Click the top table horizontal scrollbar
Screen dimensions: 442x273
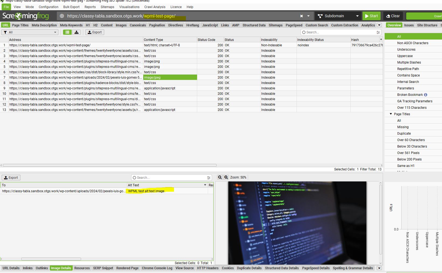coord(110,165)
